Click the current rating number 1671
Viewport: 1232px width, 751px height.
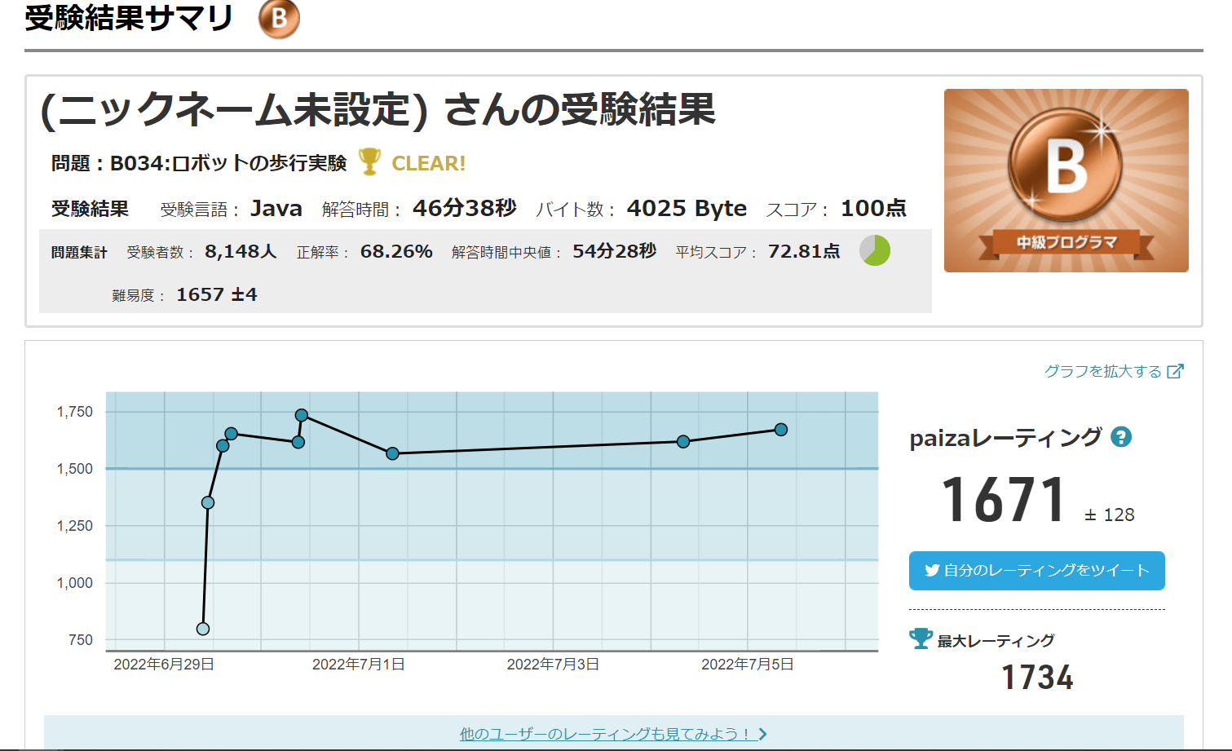pyautogui.click(x=1003, y=500)
